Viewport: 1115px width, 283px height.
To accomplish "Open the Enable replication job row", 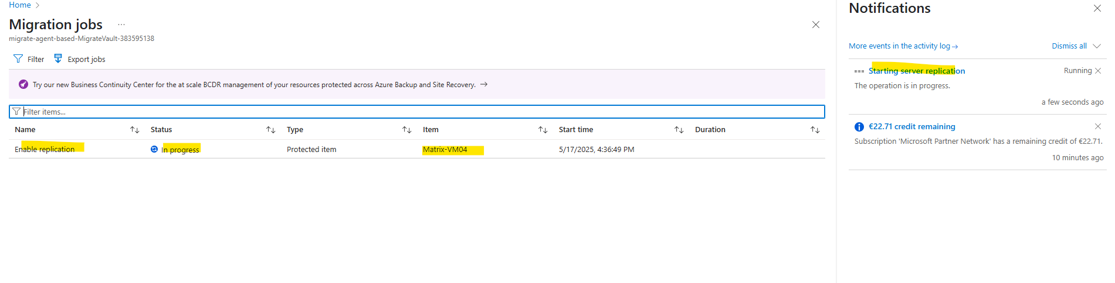I will tap(417, 149).
